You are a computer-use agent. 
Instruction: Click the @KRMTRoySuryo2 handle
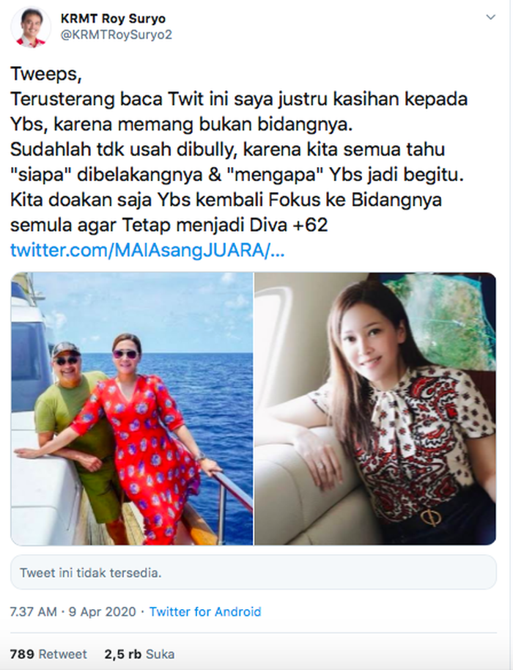(117, 35)
